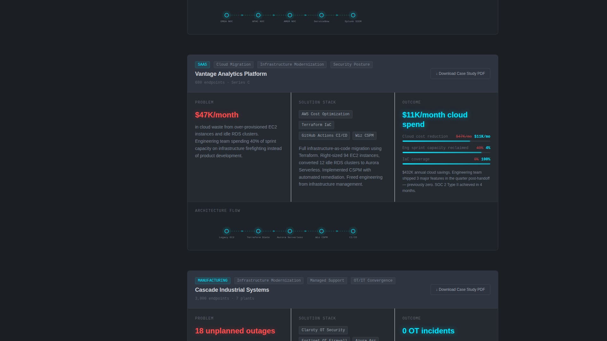Toggle the Security Posture filter tag

(x=351, y=64)
